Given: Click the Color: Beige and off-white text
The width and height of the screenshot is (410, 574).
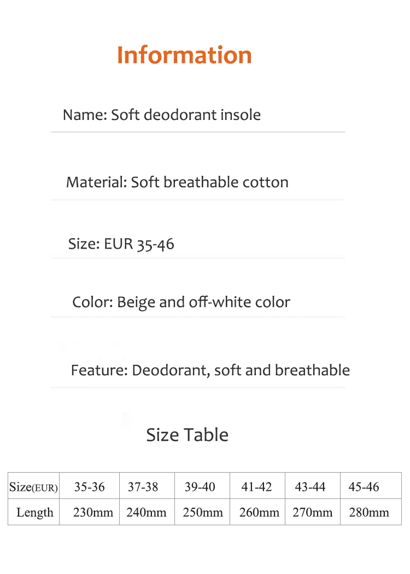Looking at the screenshot, I should pyautogui.click(x=181, y=302).
